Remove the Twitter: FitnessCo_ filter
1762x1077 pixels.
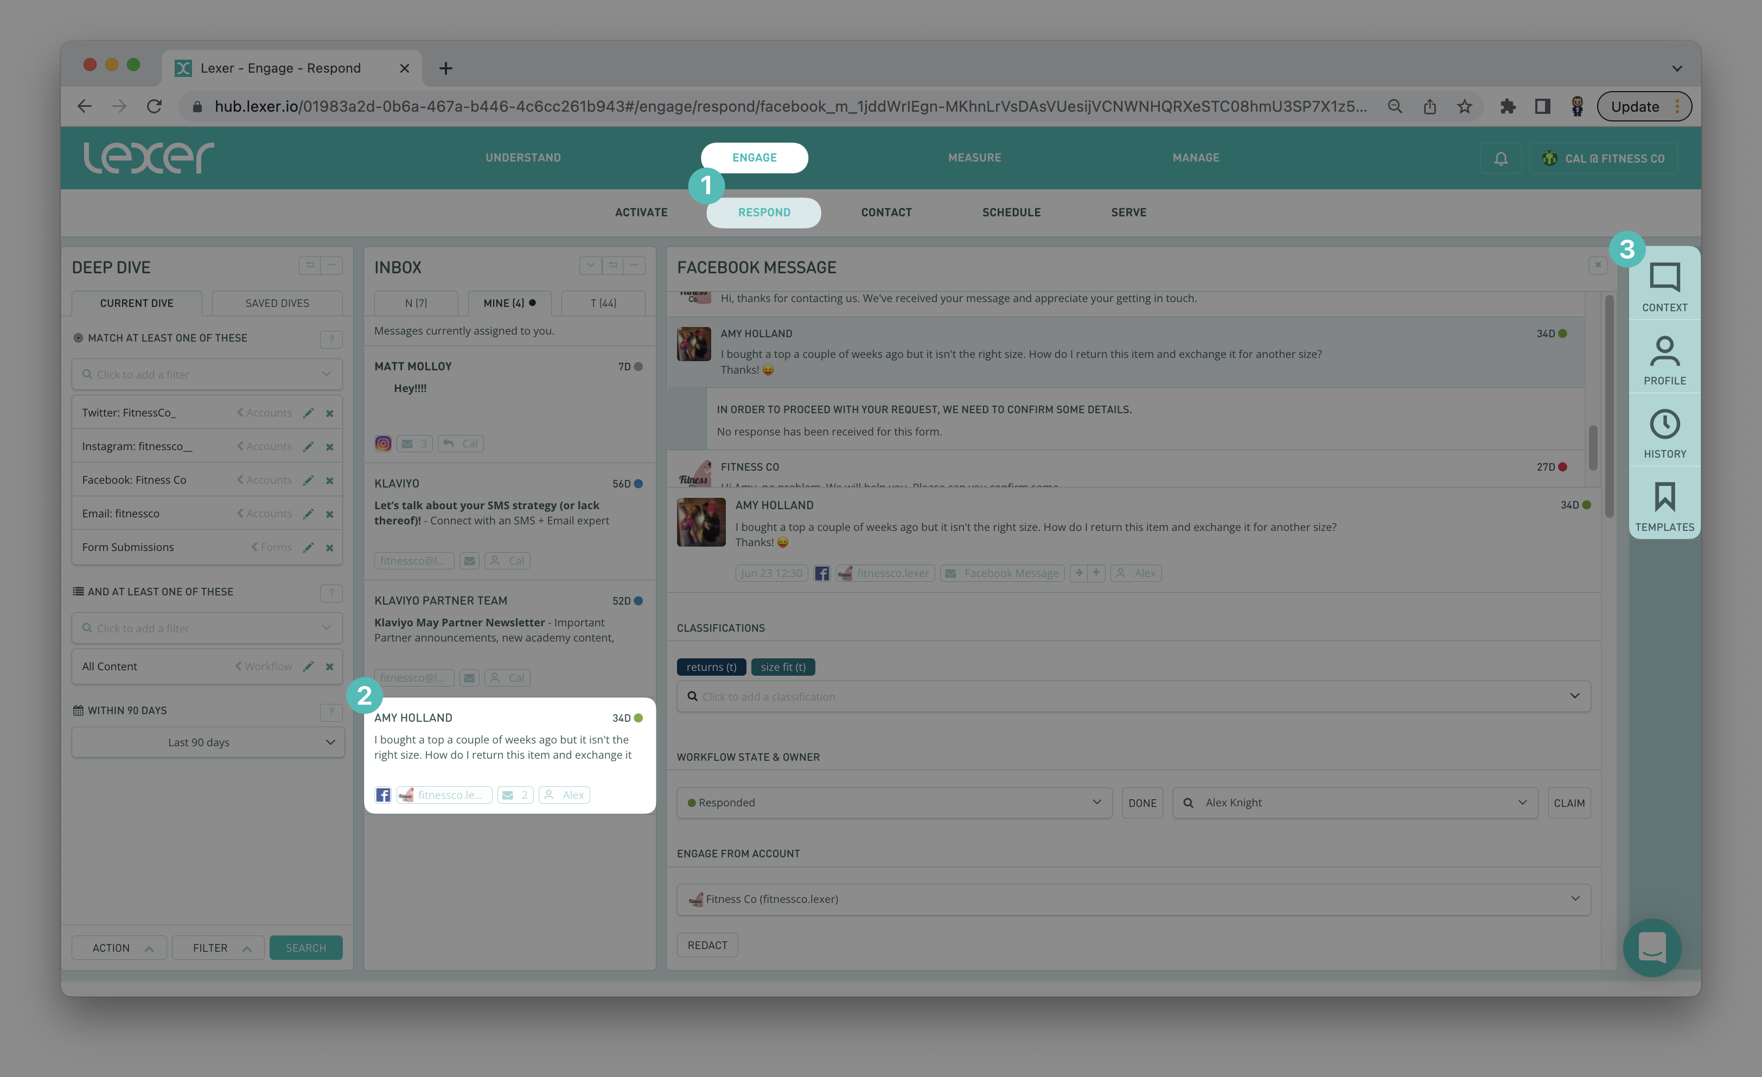(x=330, y=413)
